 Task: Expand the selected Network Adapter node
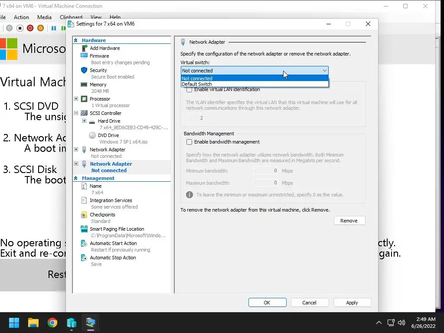76,163
